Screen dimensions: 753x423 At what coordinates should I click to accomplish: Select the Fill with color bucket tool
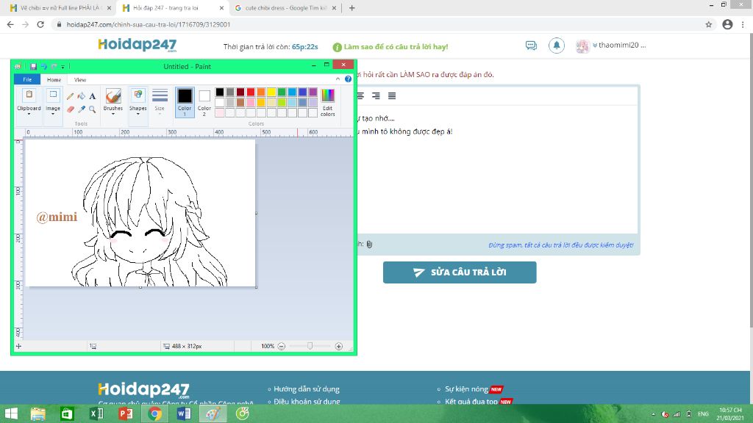(81, 96)
